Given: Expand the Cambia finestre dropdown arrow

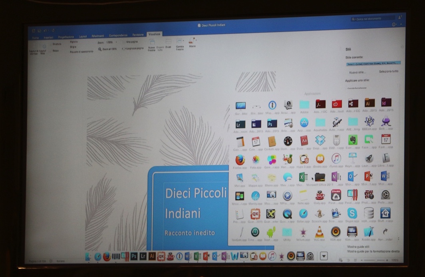Looking at the screenshot, I should click(x=183, y=41).
